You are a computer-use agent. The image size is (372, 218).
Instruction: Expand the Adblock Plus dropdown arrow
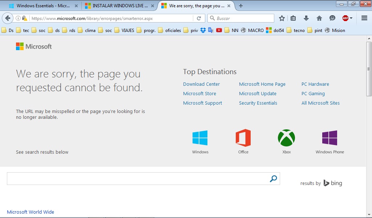[351, 18]
